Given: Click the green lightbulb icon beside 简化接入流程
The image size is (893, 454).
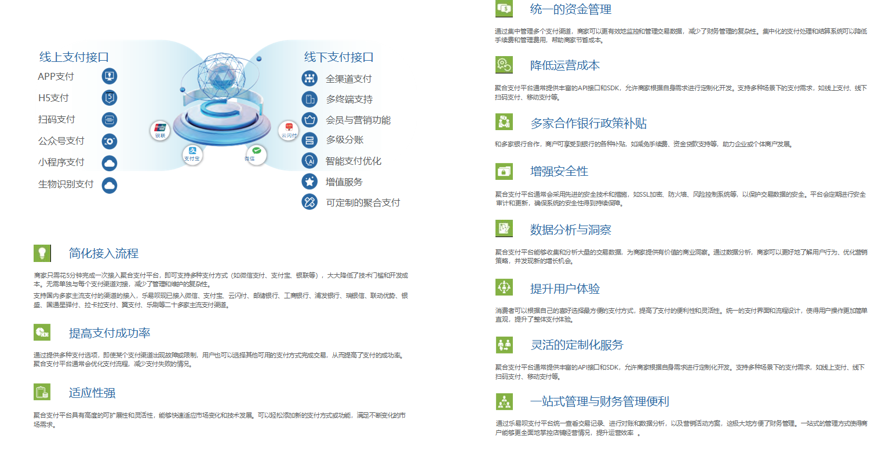Looking at the screenshot, I should 42,253.
